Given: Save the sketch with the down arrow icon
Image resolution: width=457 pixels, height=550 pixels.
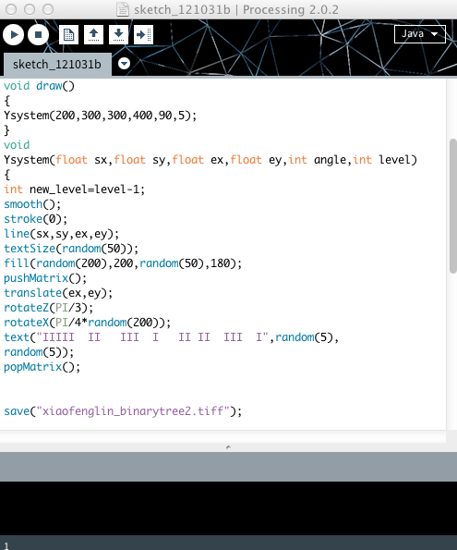Looking at the screenshot, I should (118, 35).
